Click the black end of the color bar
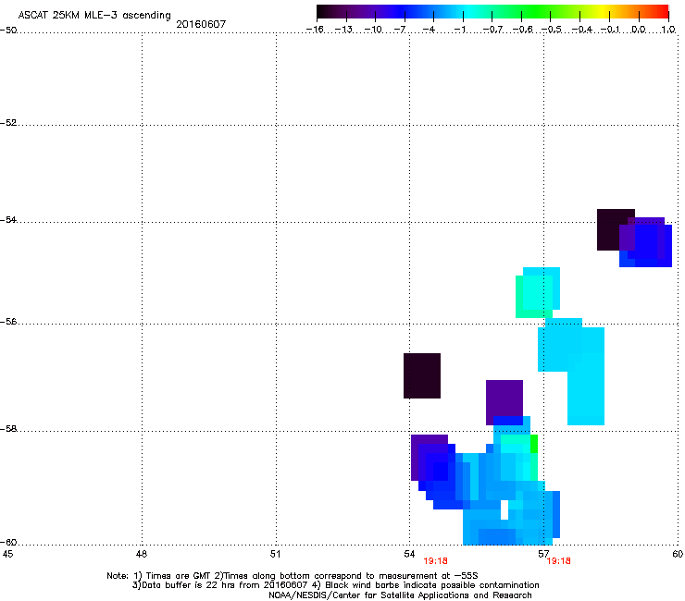The image size is (685, 601). (322, 11)
